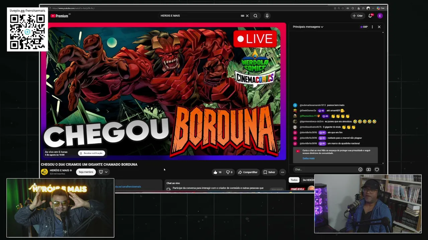
Task: Open more video actions menu
Action: 283,172
